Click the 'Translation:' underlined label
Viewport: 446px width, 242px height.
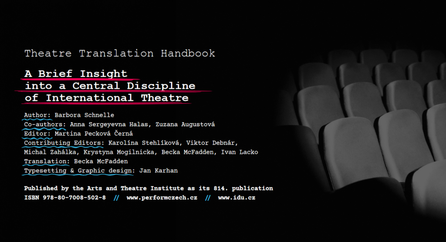(47, 161)
